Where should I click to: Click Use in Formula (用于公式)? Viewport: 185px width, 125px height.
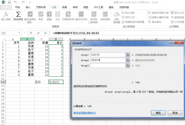point(128,18)
